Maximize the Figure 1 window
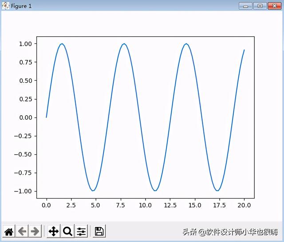The width and height of the screenshot is (284, 242). tap(260, 6)
